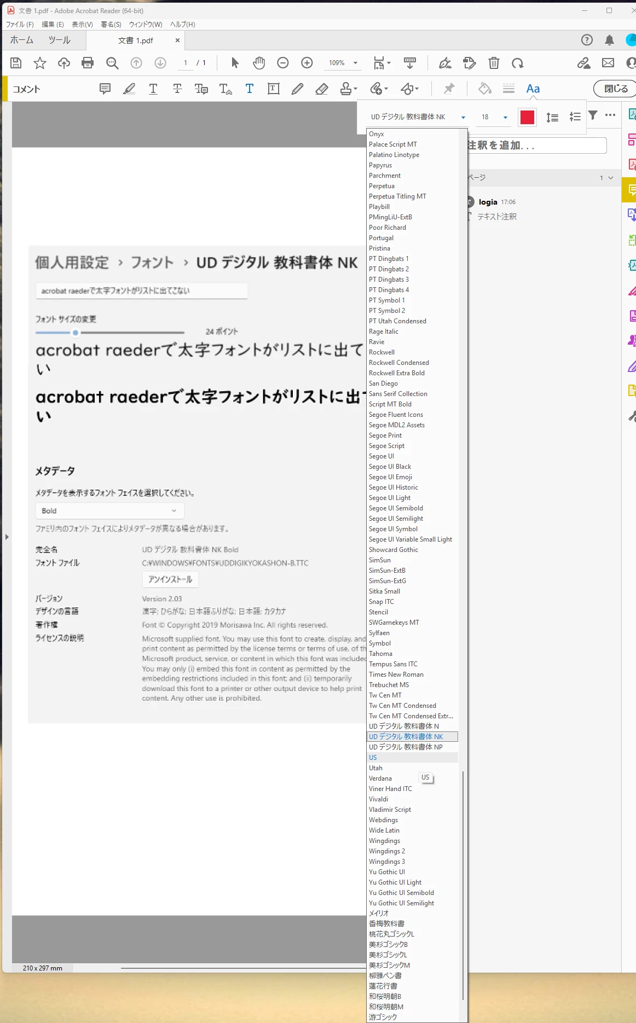This screenshot has height=1023, width=636.
Task: Click the cloud upload icon
Action: coord(64,63)
